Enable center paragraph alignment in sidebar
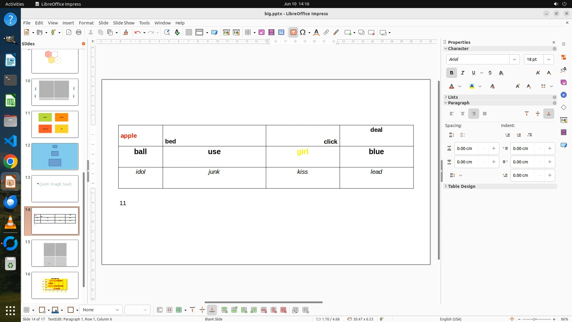The height and width of the screenshot is (322, 572). point(462,114)
